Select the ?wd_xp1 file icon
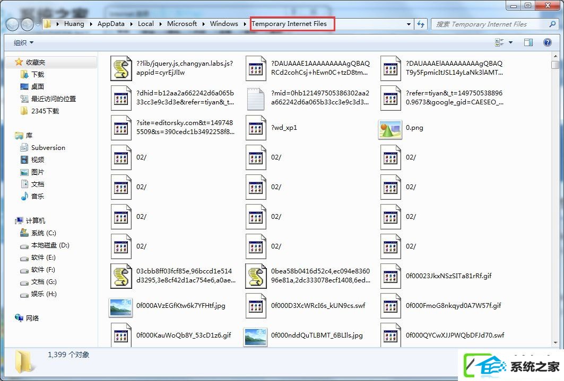564x381 pixels. pyautogui.click(x=256, y=128)
